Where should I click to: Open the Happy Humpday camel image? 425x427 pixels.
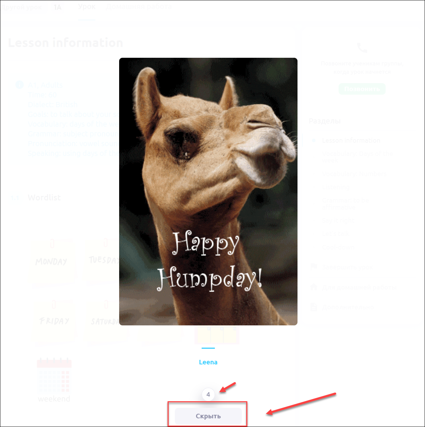(x=208, y=191)
